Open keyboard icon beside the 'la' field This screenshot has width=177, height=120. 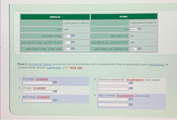pos(73,49)
